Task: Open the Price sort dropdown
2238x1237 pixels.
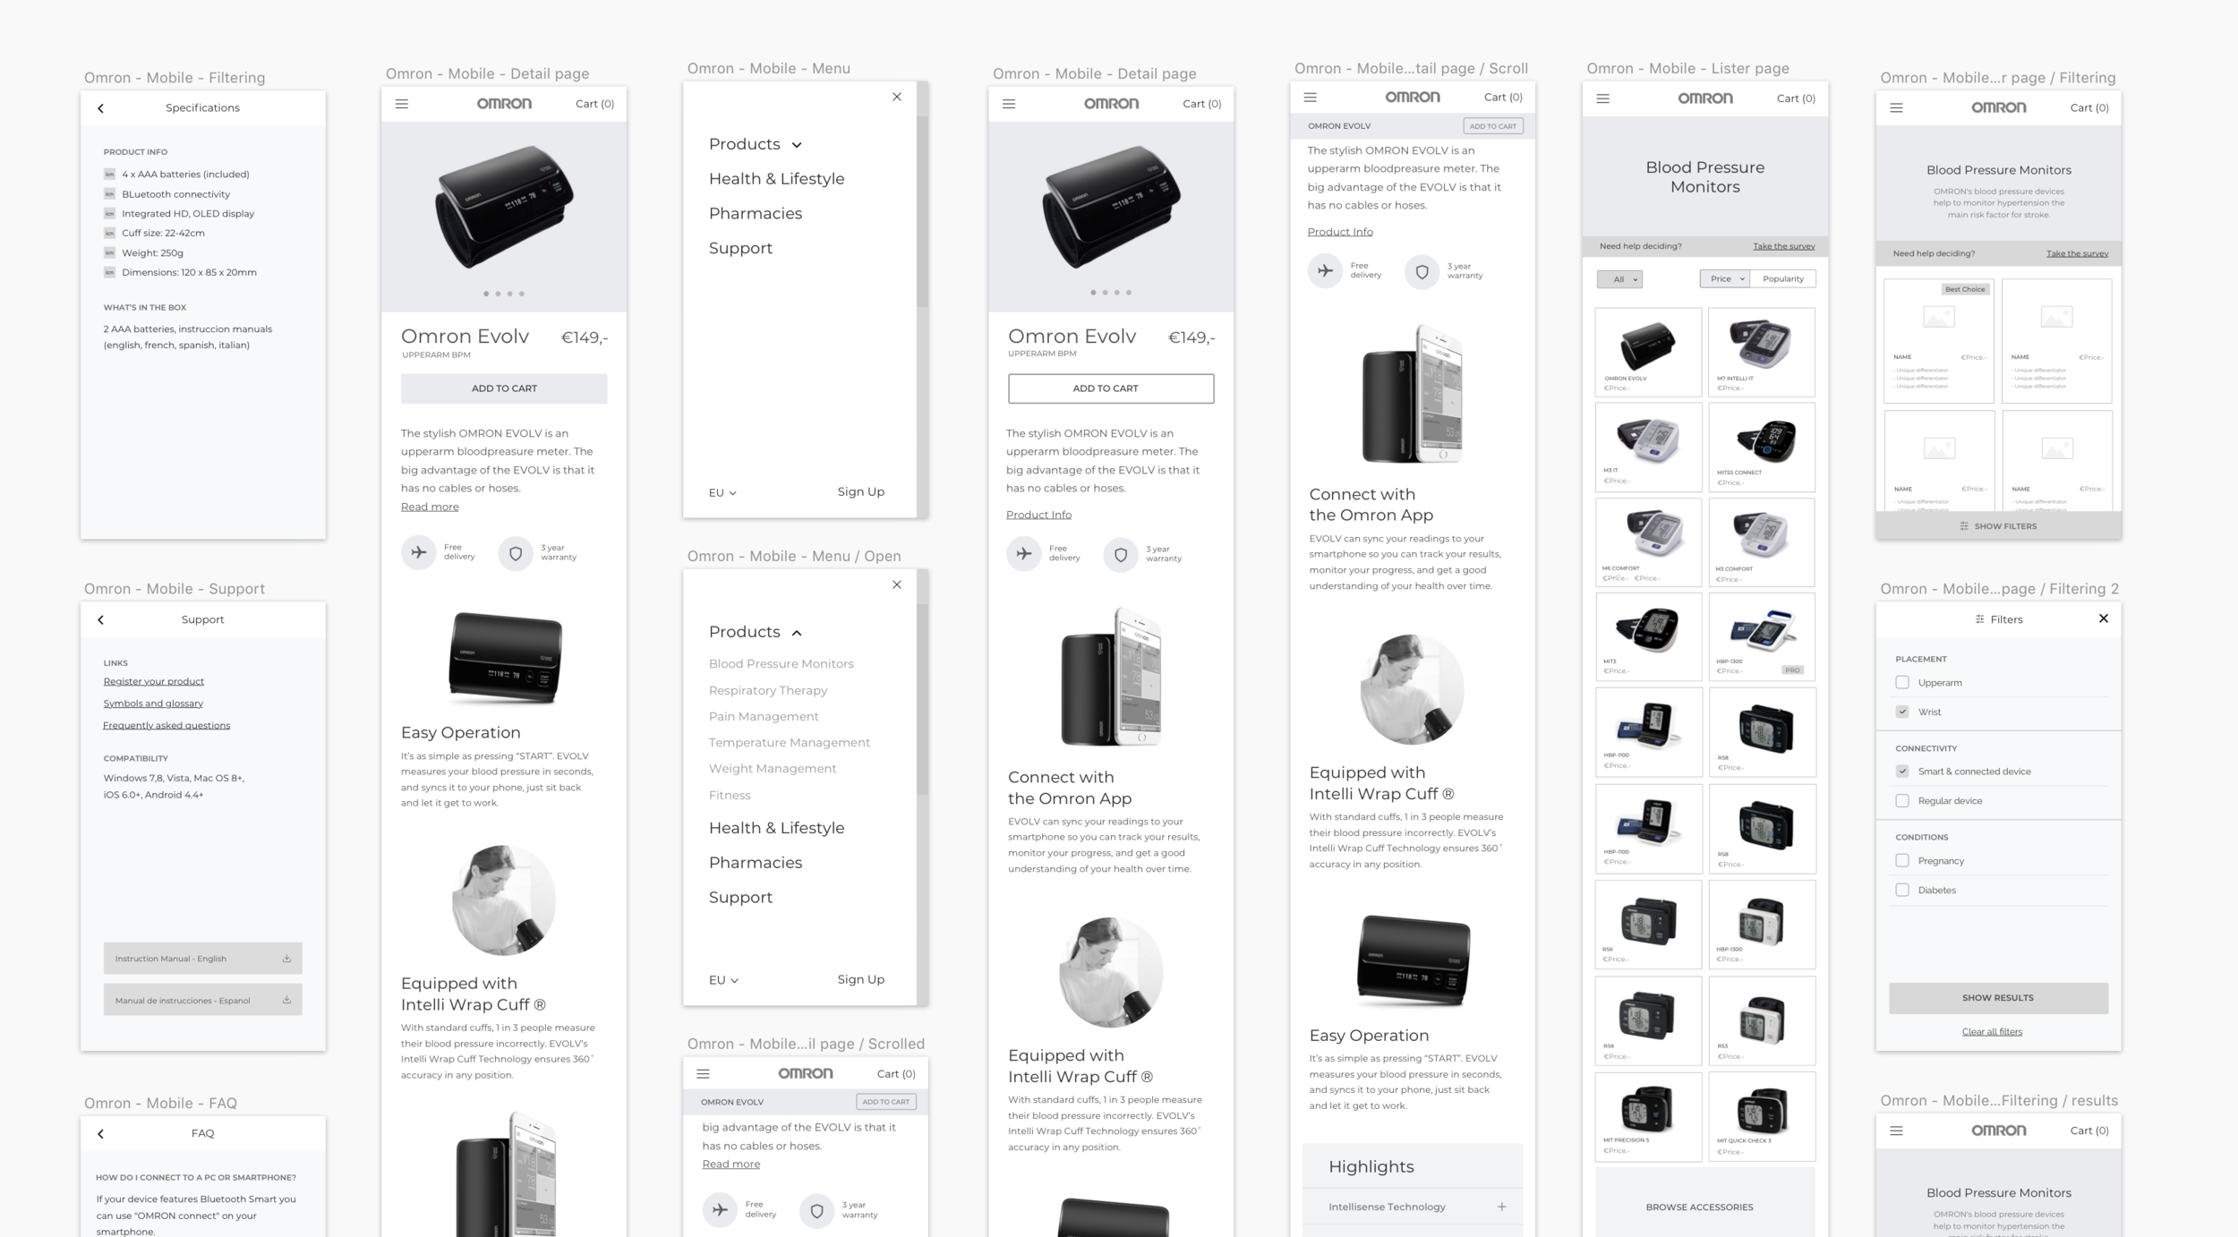Action: coord(1724,279)
